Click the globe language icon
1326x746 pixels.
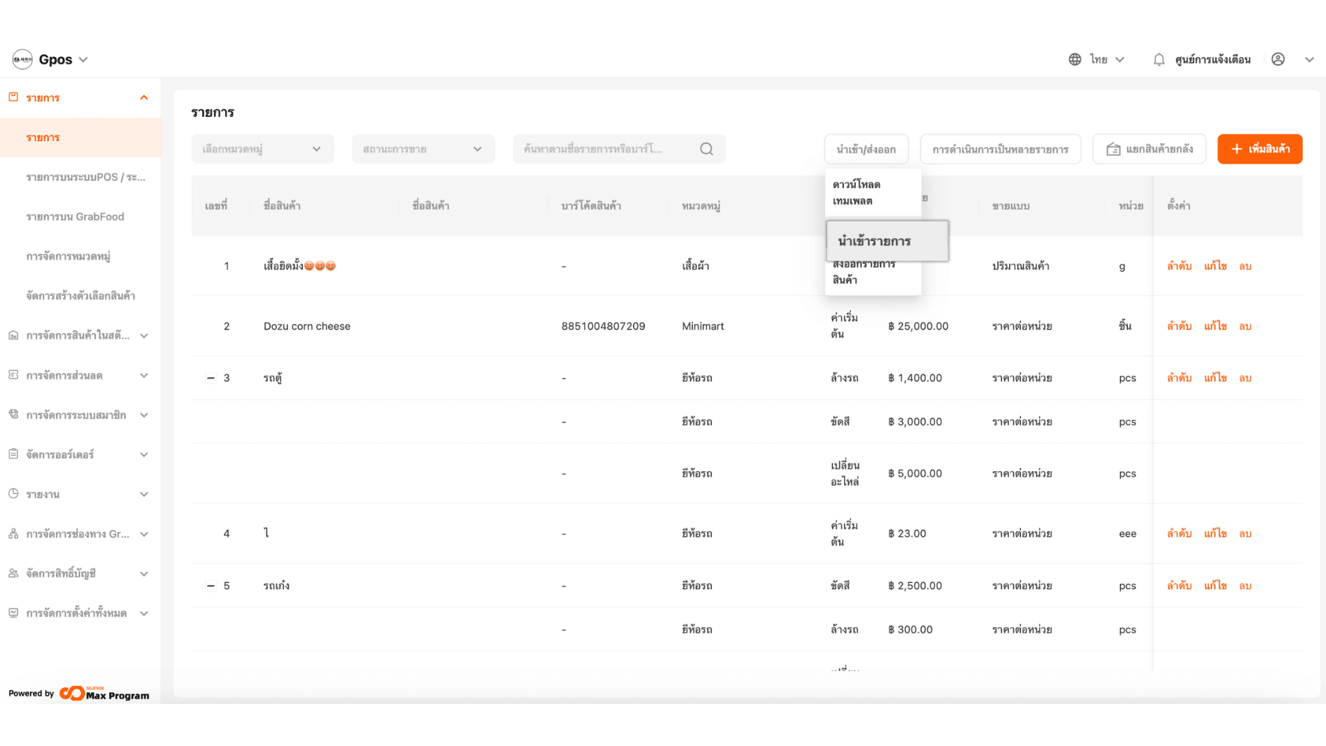(1075, 59)
